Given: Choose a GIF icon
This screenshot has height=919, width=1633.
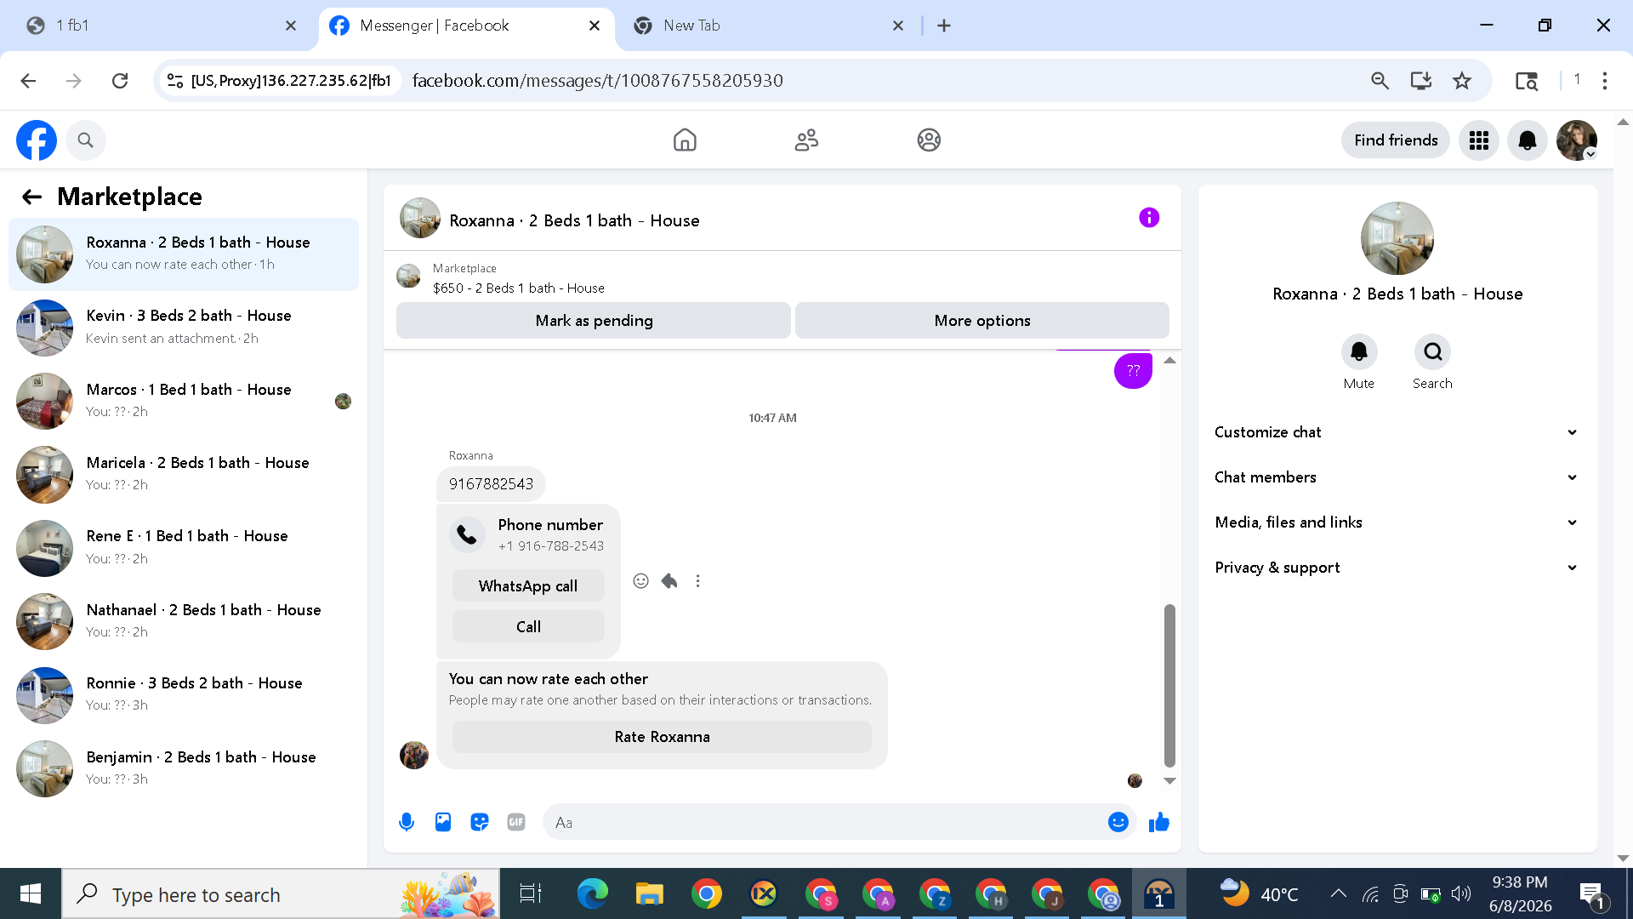Looking at the screenshot, I should tap(516, 822).
